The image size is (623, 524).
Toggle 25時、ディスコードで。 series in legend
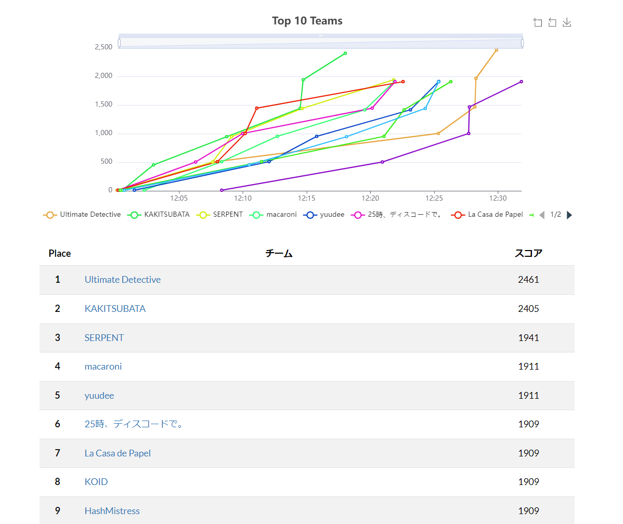coord(397,215)
